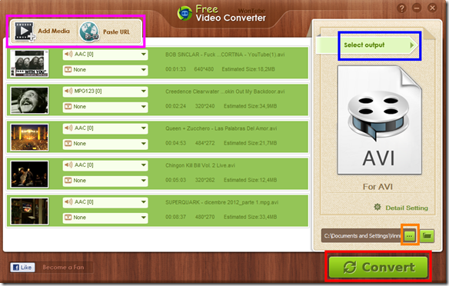449x286 pixels.
Task: Click the 00:05:03 duration text
Action: point(175,180)
